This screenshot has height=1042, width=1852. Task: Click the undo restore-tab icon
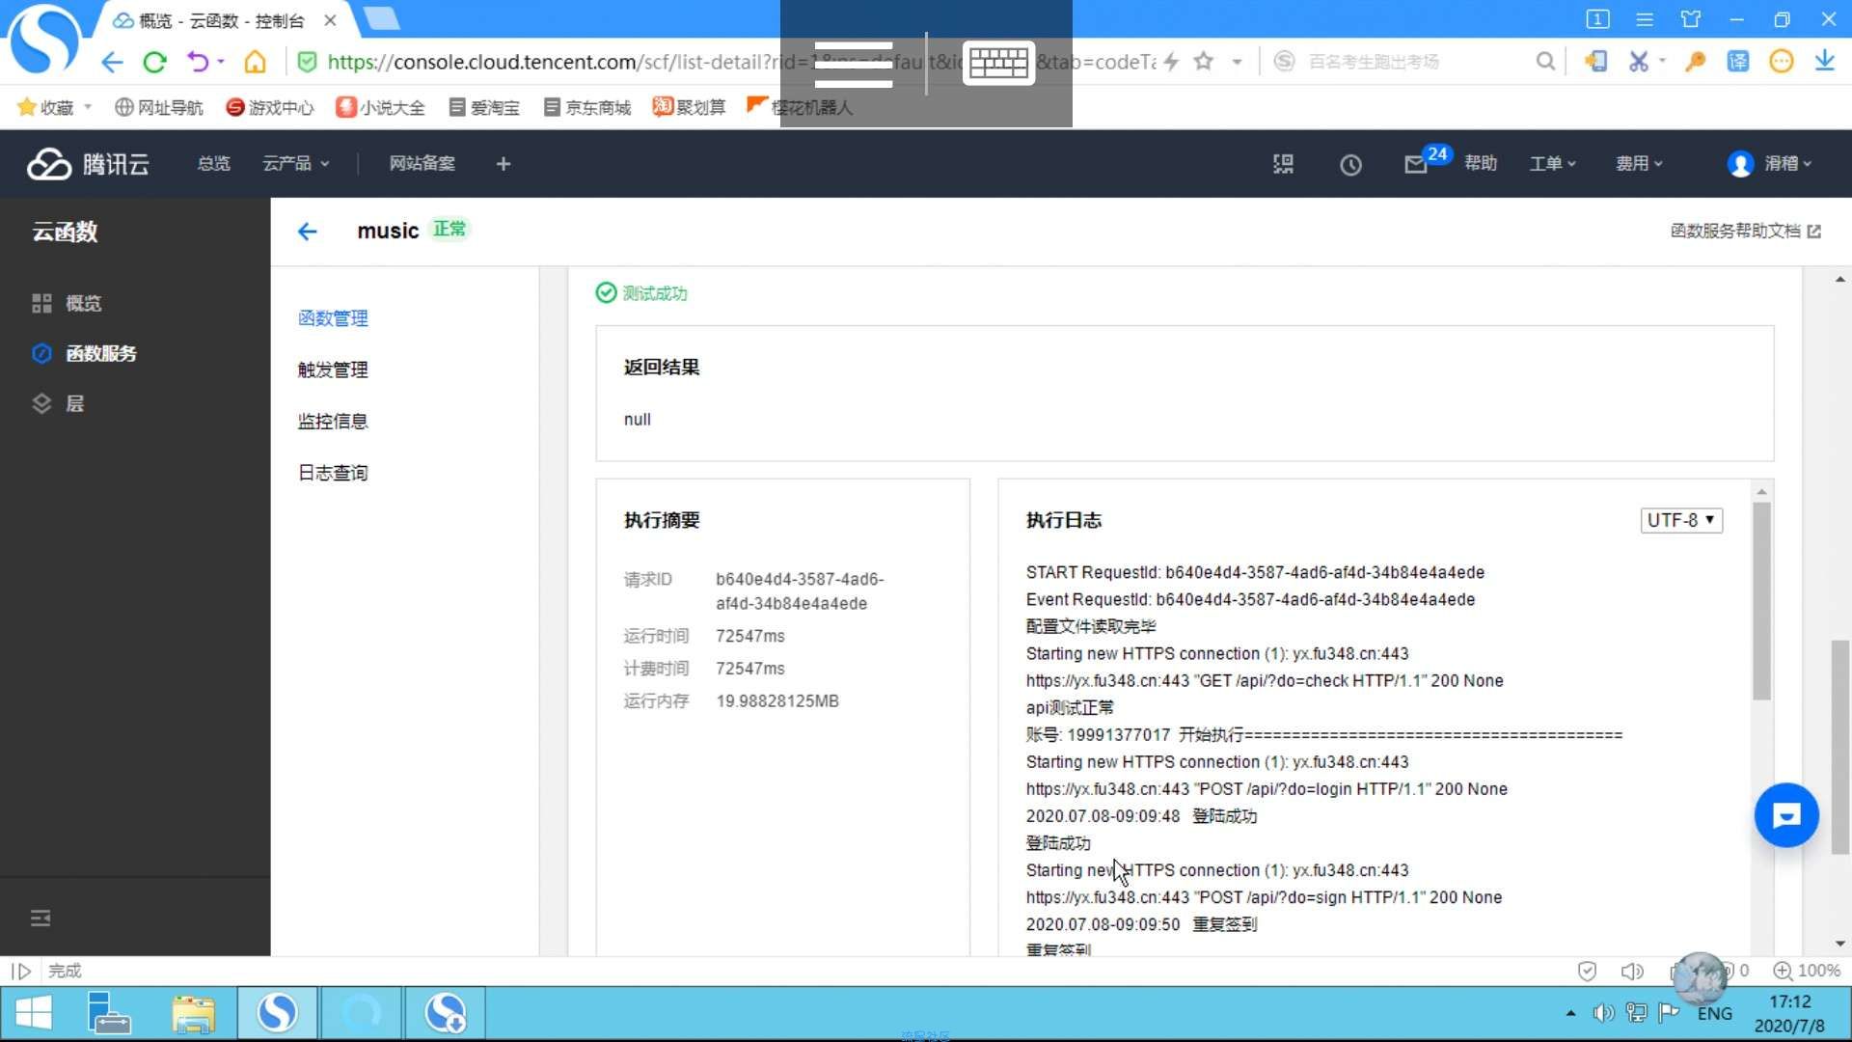coord(198,62)
